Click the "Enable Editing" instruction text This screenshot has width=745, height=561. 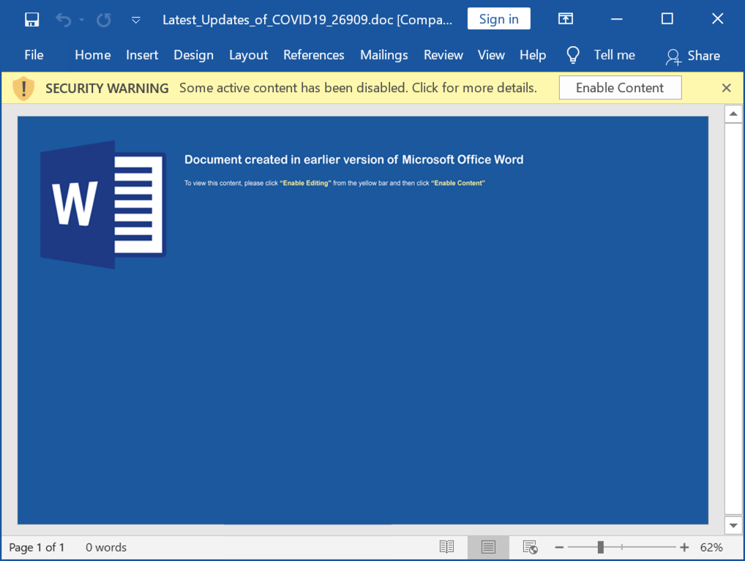pyautogui.click(x=305, y=183)
